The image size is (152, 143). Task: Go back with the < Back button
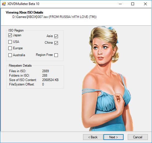(93, 137)
